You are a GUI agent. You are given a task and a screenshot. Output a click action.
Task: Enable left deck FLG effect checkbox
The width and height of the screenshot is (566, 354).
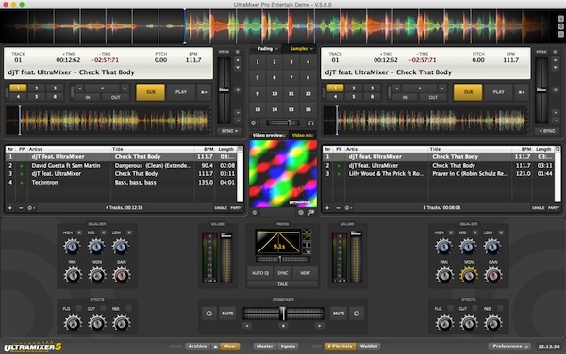coord(78,308)
